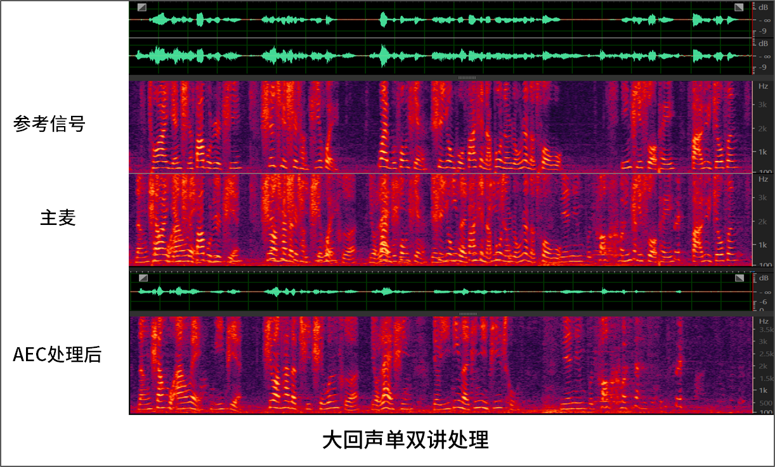This screenshot has height=467, width=775.
Task: Click the fade-out handle of the top waveform
Action: (x=739, y=8)
